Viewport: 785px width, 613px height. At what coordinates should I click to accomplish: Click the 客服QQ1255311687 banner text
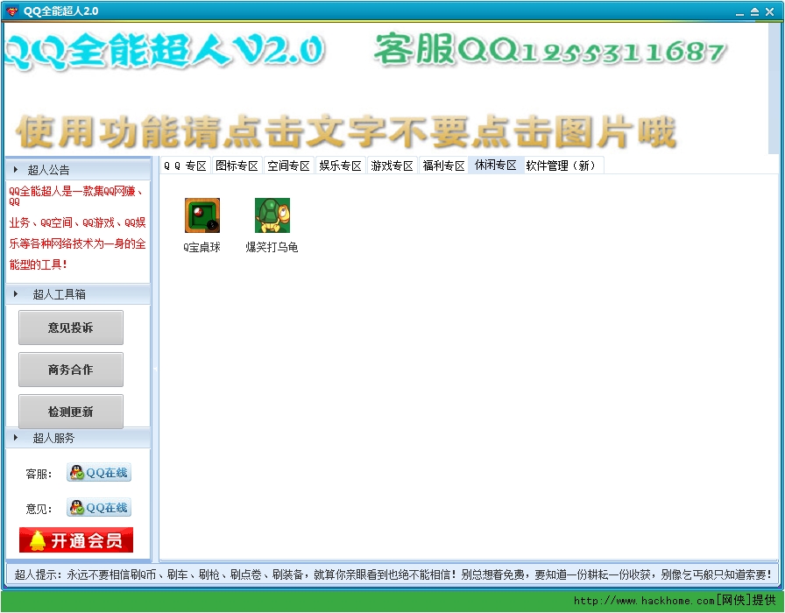[549, 50]
